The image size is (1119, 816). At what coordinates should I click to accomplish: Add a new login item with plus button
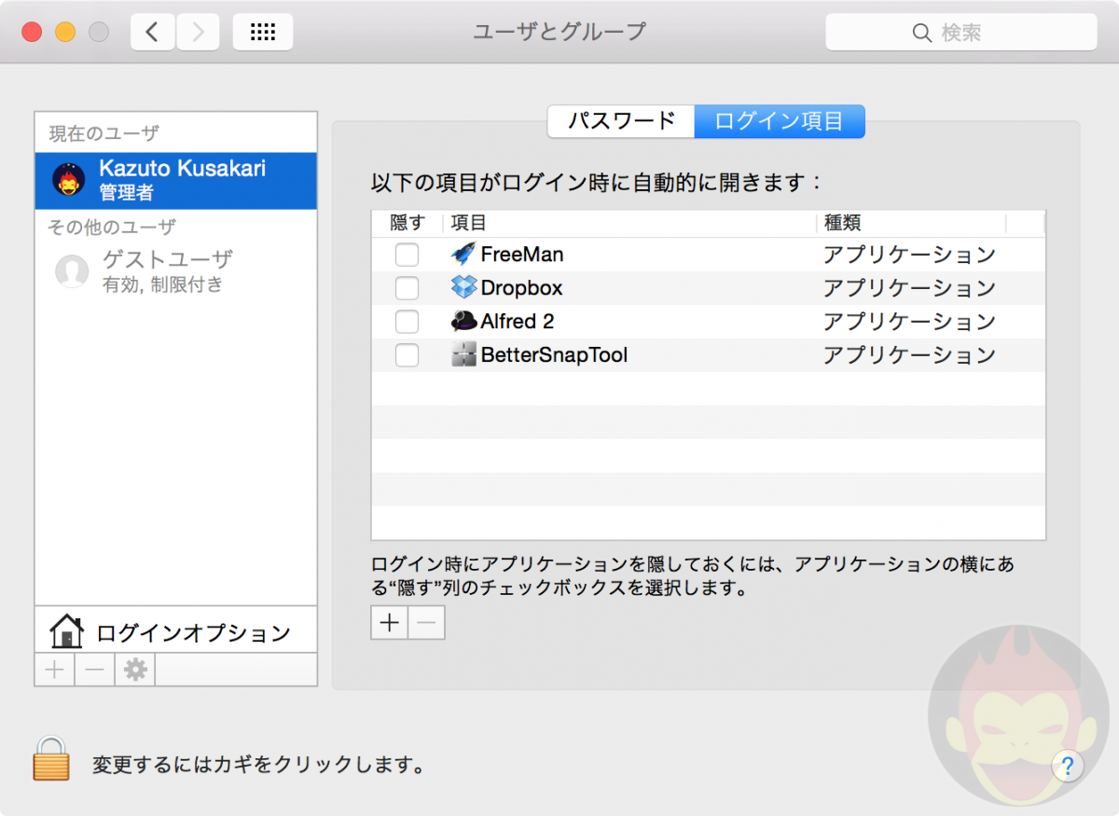[x=389, y=622]
